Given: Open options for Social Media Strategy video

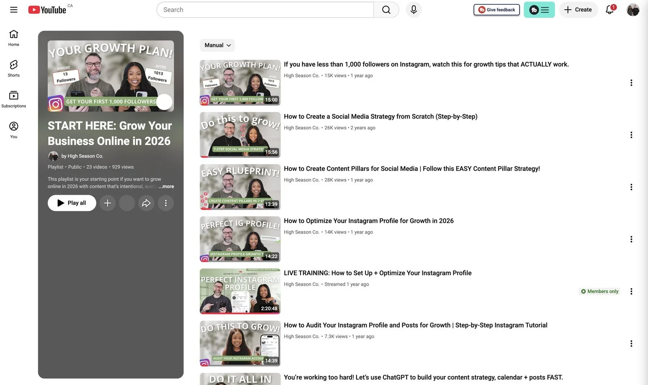Looking at the screenshot, I should tap(631, 135).
